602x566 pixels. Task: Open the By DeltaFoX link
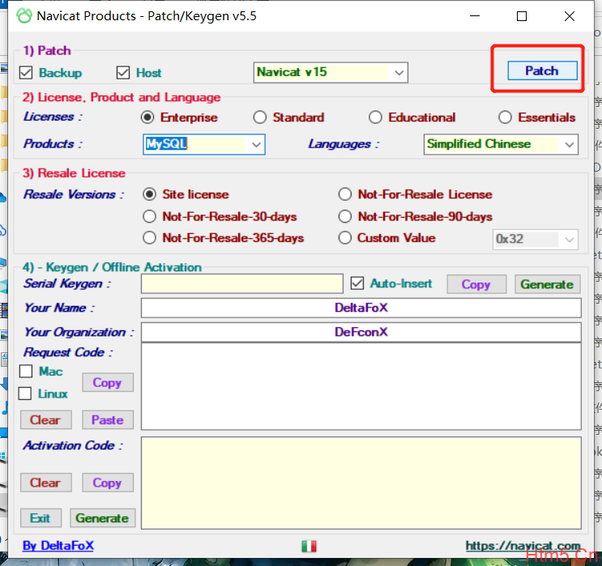tap(58, 545)
